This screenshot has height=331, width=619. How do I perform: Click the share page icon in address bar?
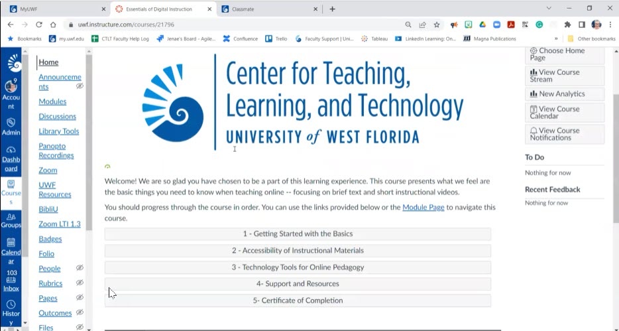[422, 25]
